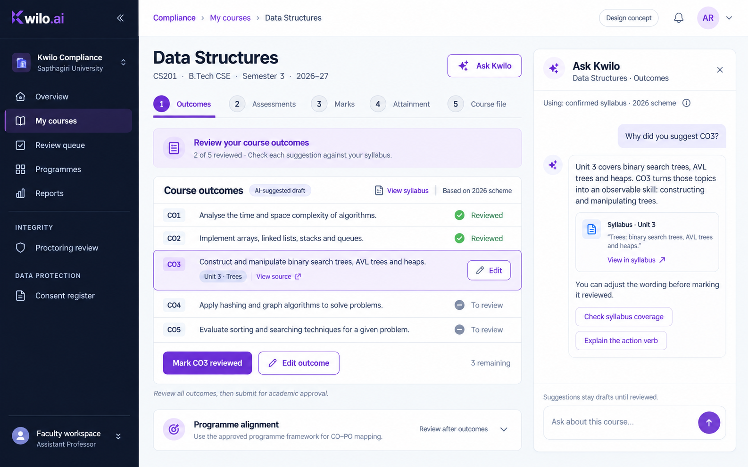
Task: Expand the Kwilo Compliance workspace switcher
Action: tap(123, 62)
